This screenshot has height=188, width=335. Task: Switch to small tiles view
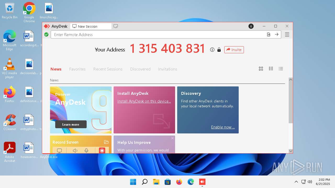click(271, 69)
